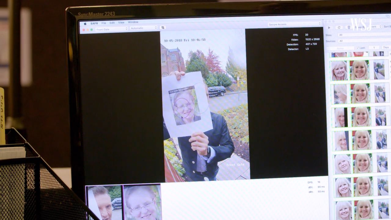This screenshot has width=391, height=220.
Task: Click the crop icon in the toolbar
Action: point(163,28)
